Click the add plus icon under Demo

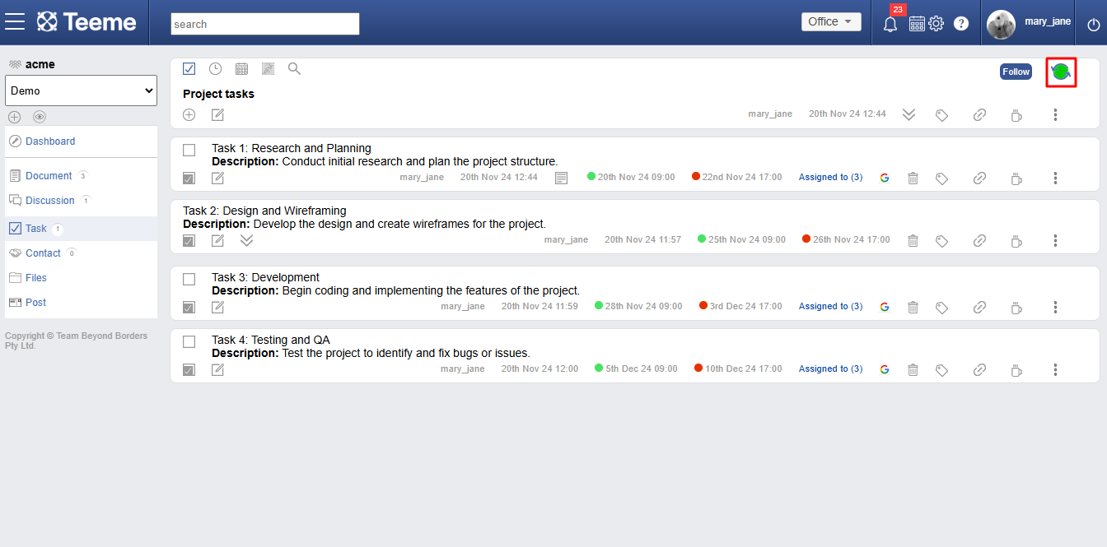point(15,117)
